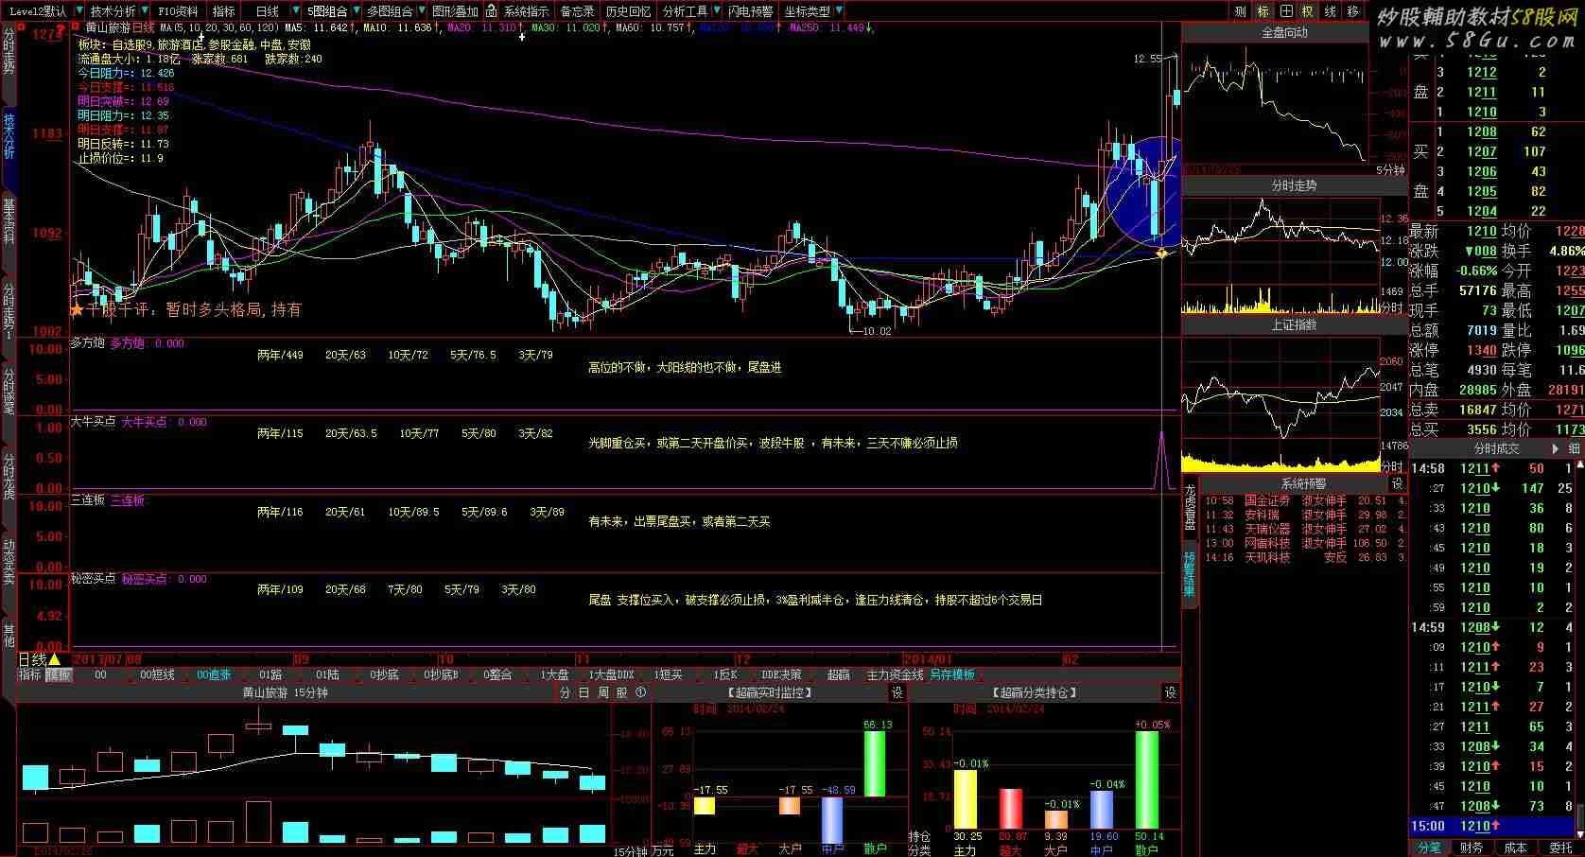
Task: Click the circled-1 icon in 15分钟 panel
Action: (x=640, y=693)
